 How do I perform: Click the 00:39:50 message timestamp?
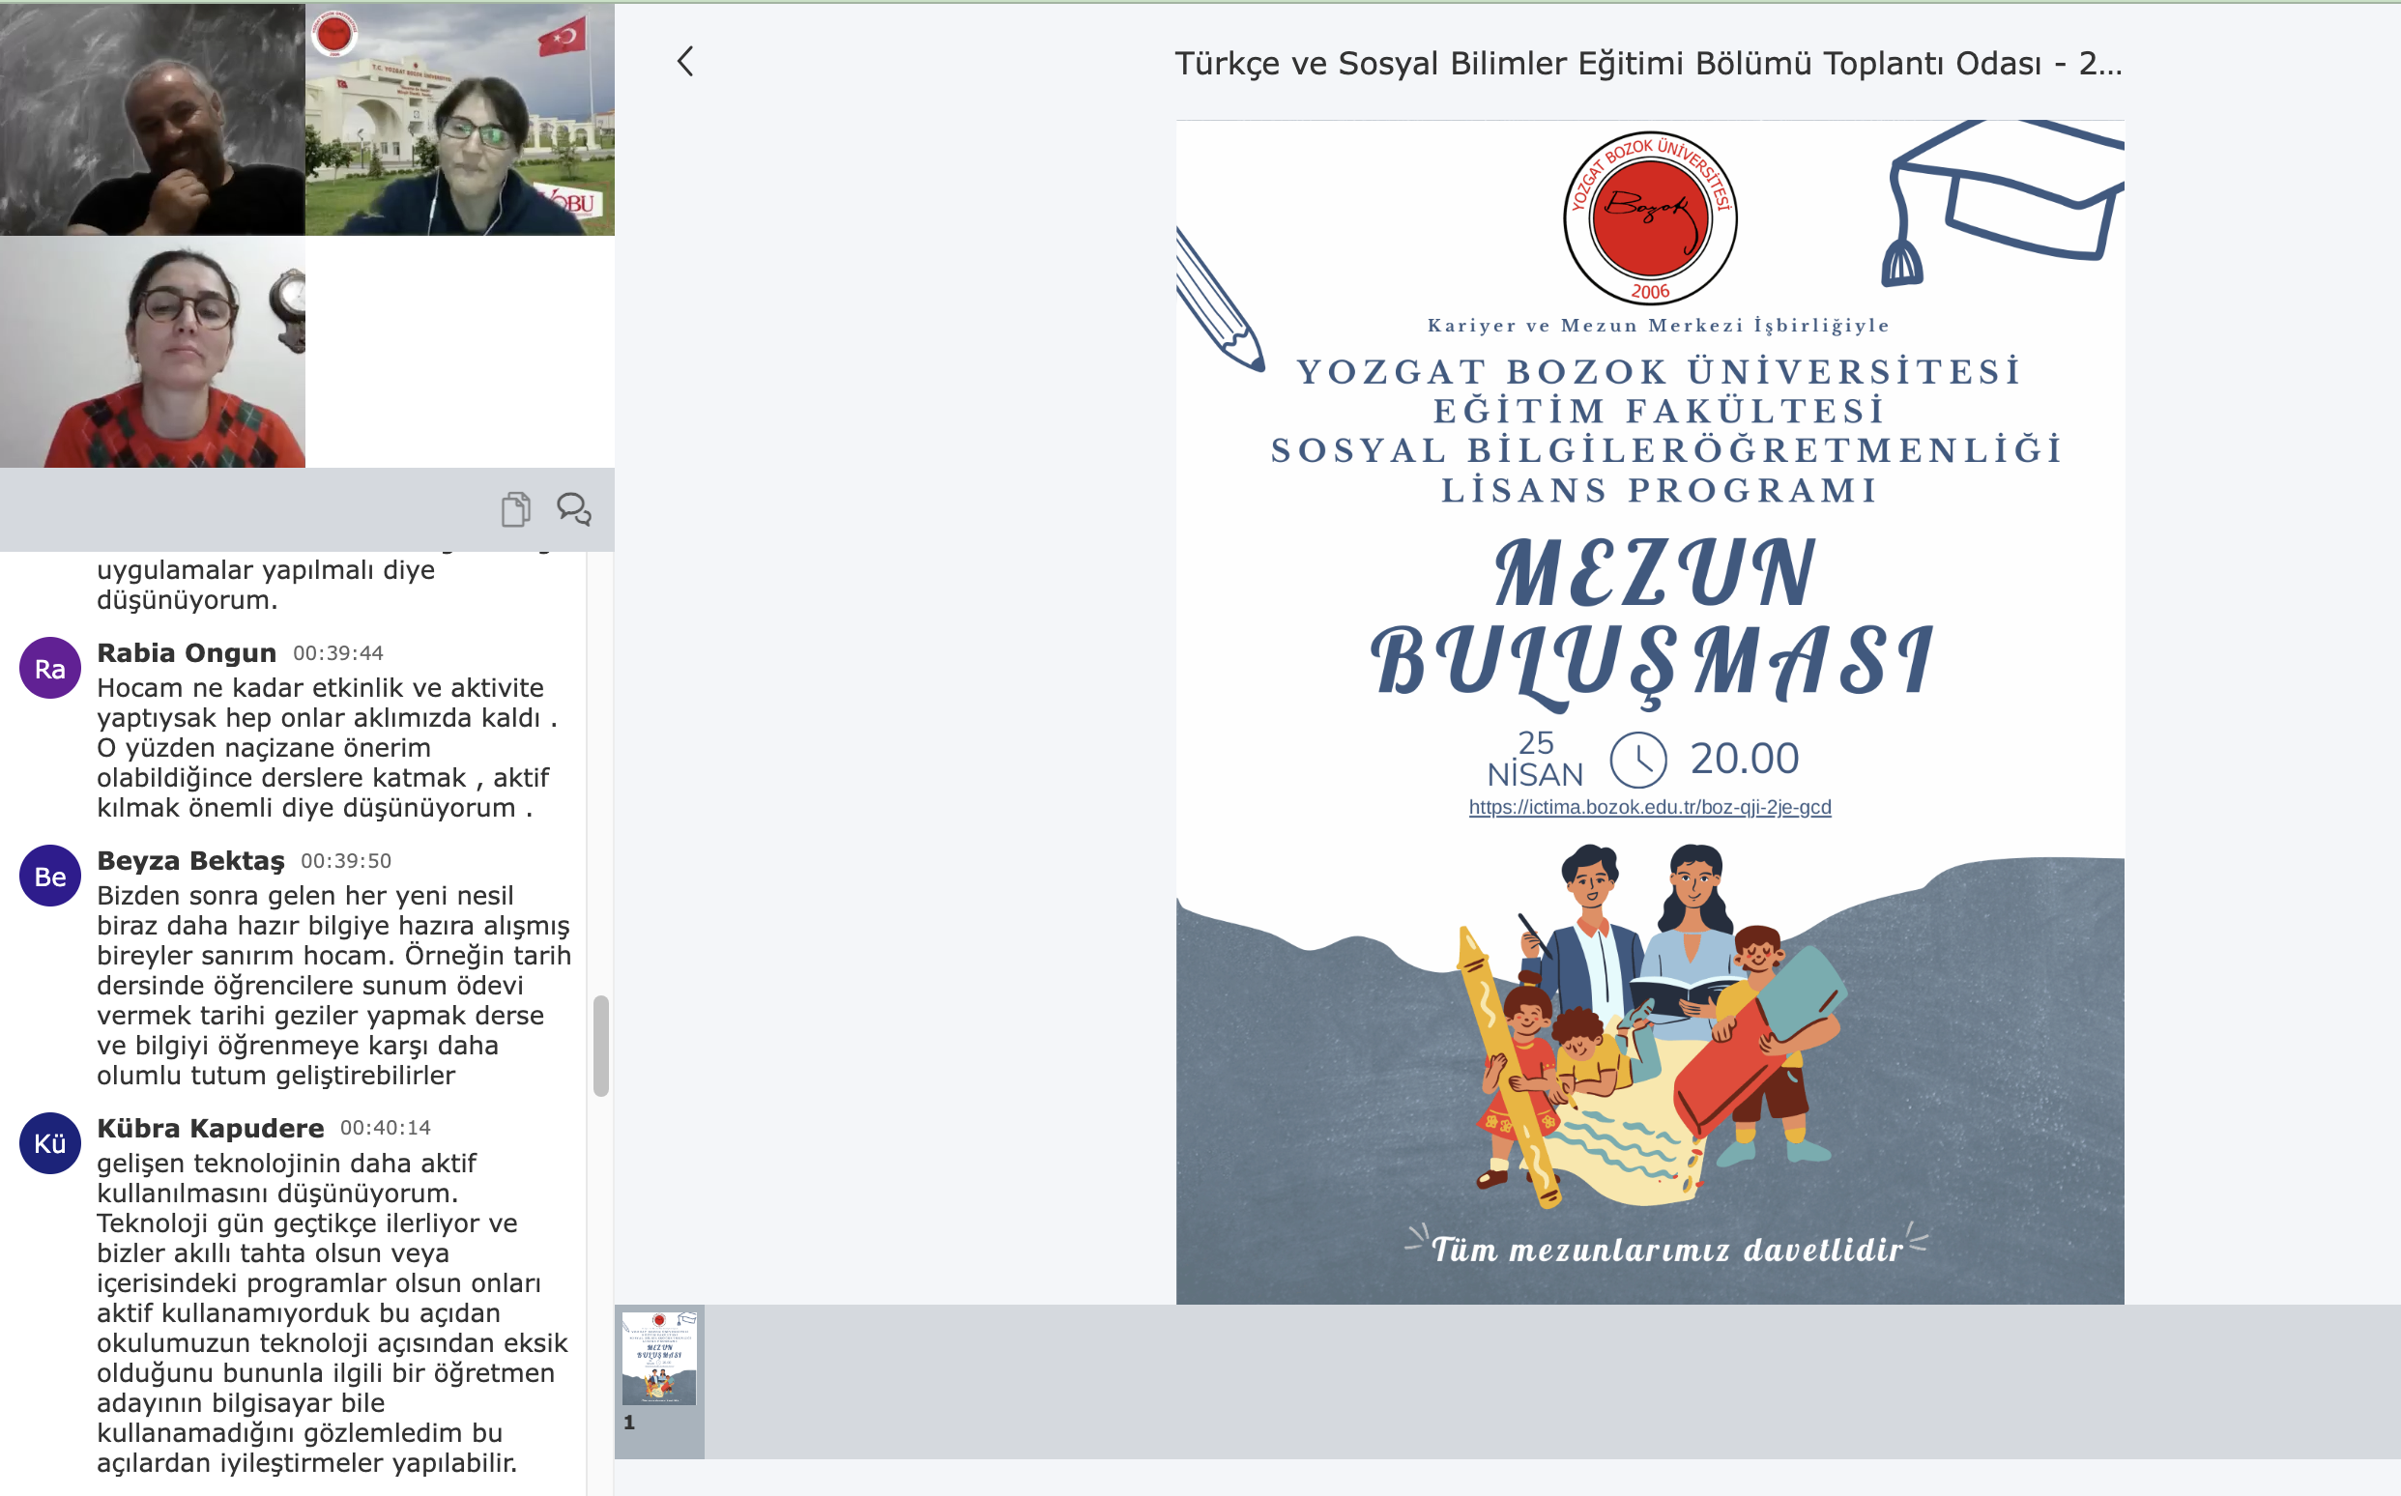coord(345,861)
